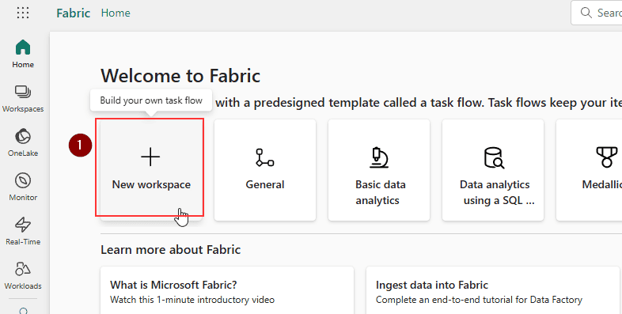Click the database search icon
622x314 pixels.
(495, 158)
